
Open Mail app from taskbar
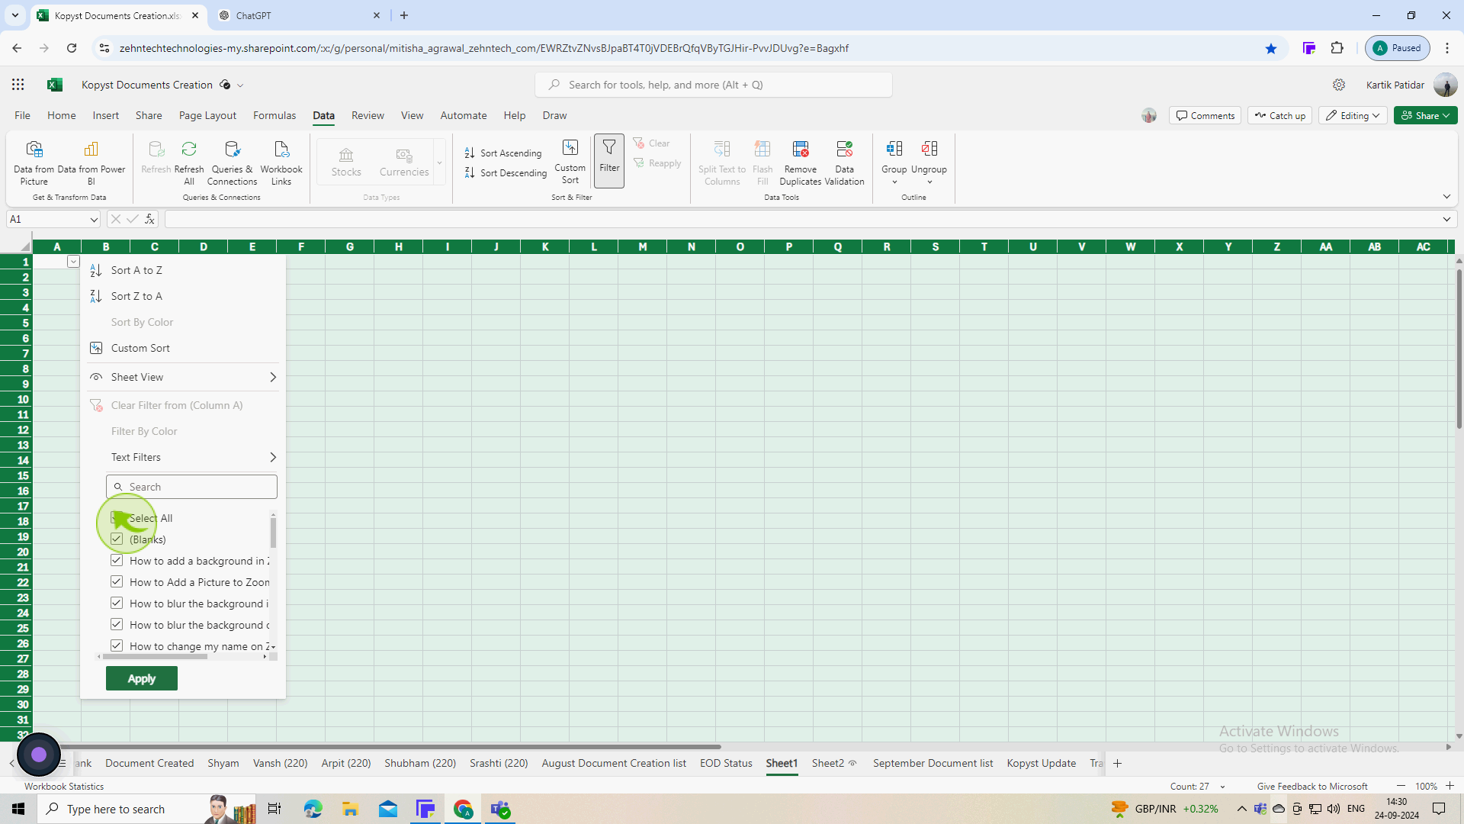pyautogui.click(x=388, y=809)
